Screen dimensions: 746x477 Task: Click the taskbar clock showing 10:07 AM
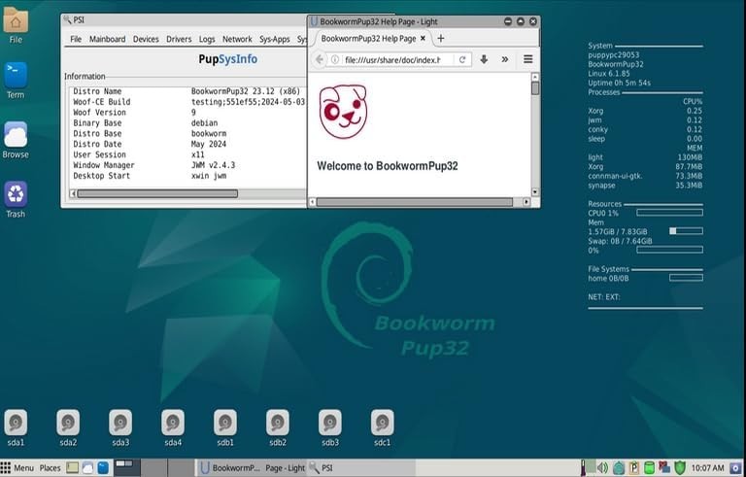coord(707,468)
